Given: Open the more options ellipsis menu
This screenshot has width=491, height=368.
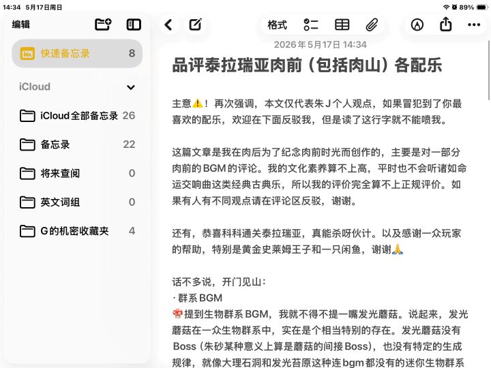Looking at the screenshot, I should tap(474, 25).
